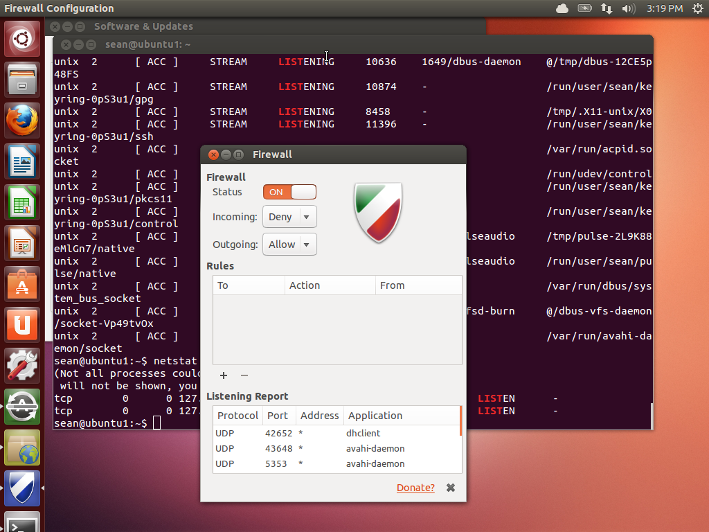Follow the Donate? link
Image resolution: width=709 pixels, height=532 pixels.
(415, 488)
